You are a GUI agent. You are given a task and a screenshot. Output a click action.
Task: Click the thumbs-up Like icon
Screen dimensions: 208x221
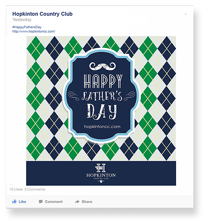click(14, 202)
